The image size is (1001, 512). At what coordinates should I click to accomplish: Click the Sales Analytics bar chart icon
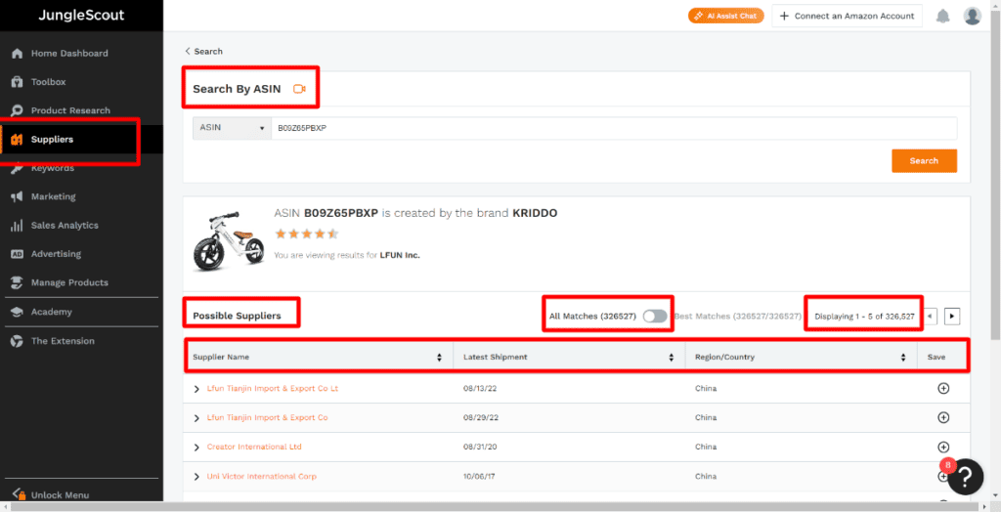[x=18, y=226]
